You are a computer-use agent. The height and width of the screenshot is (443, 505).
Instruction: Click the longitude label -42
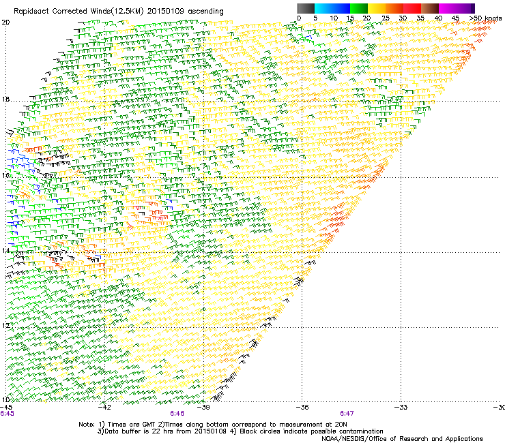point(104,408)
